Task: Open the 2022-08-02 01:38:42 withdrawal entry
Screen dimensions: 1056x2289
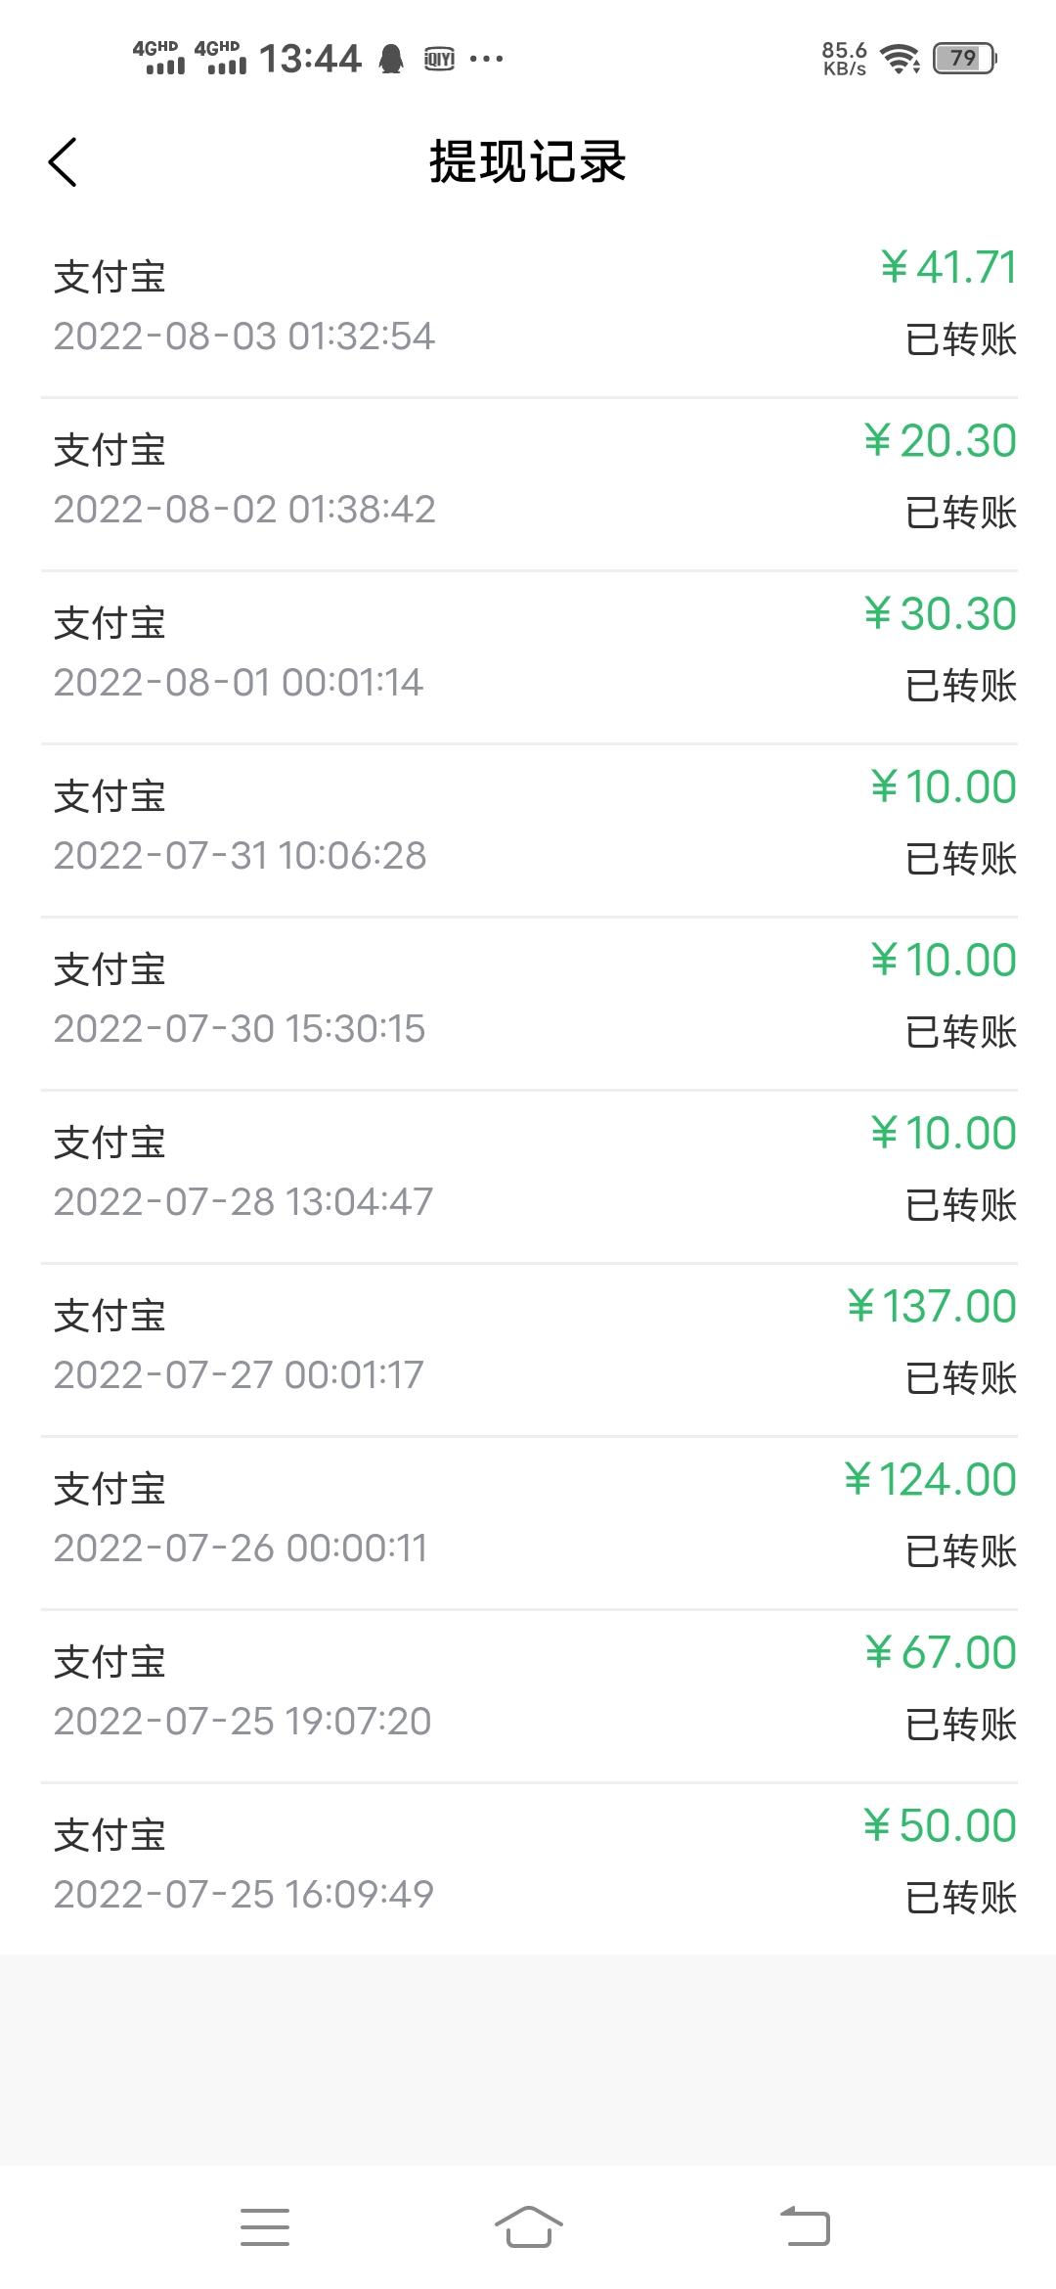Action: 528,484
